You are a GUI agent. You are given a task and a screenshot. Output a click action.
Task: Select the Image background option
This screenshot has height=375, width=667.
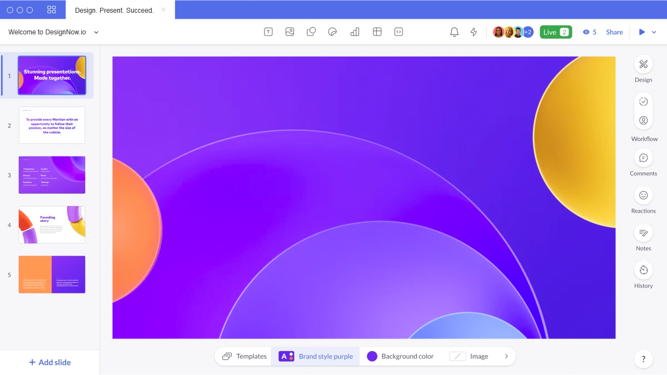(x=469, y=356)
